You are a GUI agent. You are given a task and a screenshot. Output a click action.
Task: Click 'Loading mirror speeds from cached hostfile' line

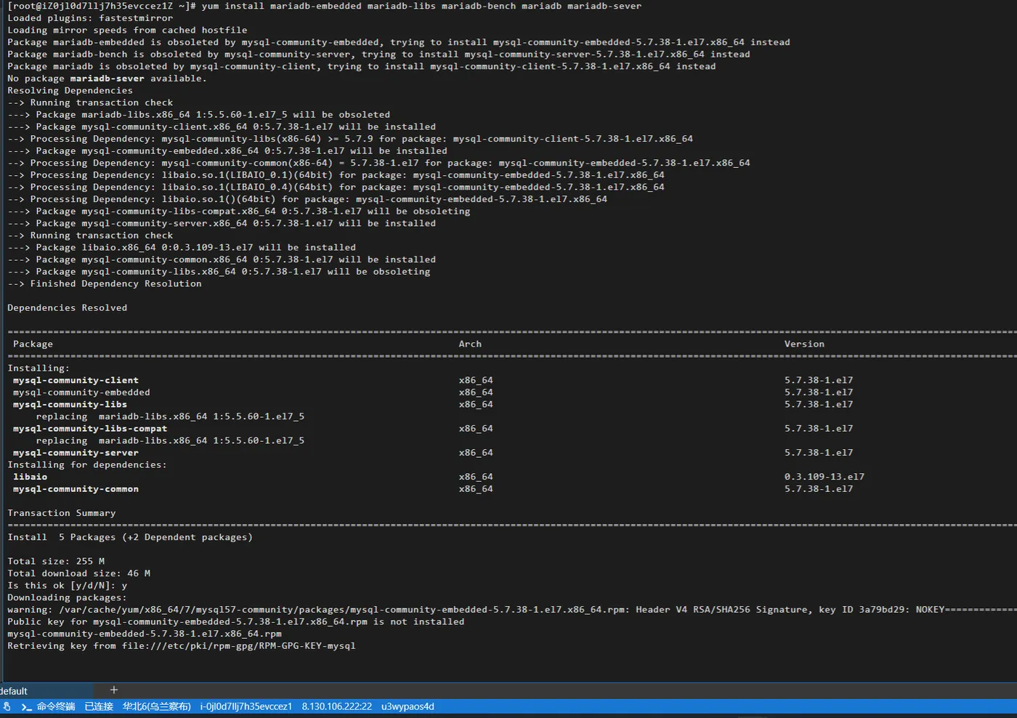click(x=127, y=31)
